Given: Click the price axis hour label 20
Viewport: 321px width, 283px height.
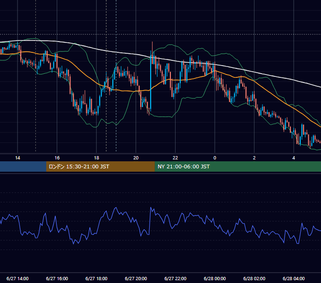Looking at the screenshot, I should pyautogui.click(x=136, y=158).
